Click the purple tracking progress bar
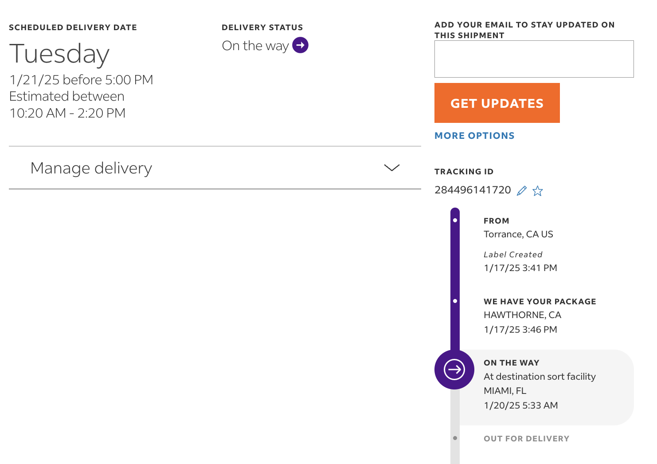Image resolution: width=657 pixels, height=464 pixels. pyautogui.click(x=455, y=279)
